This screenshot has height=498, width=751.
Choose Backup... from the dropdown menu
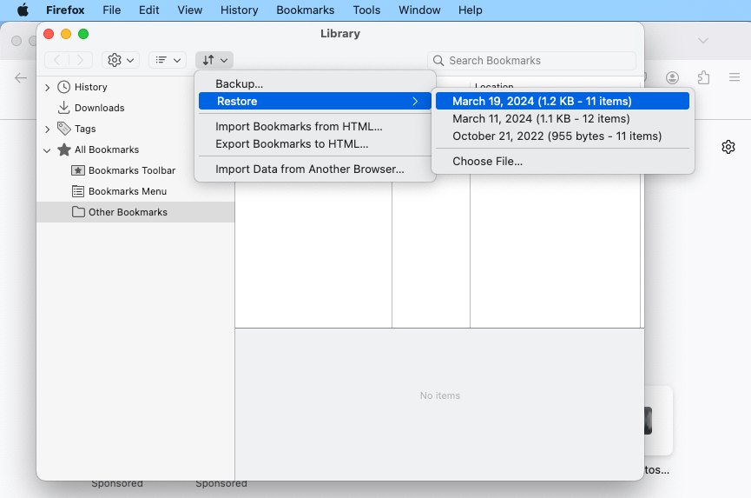(x=315, y=84)
